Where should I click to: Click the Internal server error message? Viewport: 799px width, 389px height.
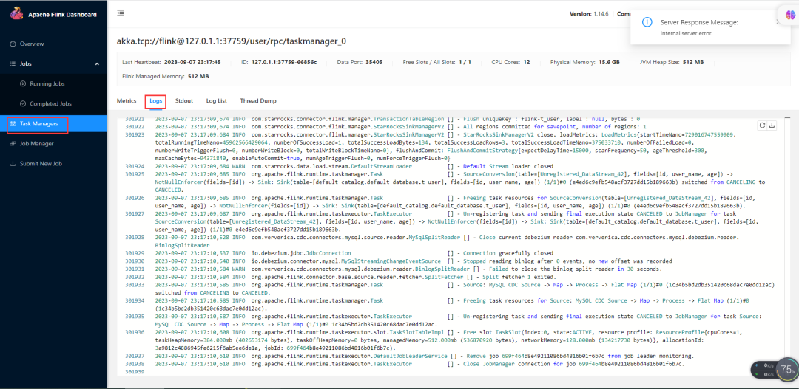[687, 33]
